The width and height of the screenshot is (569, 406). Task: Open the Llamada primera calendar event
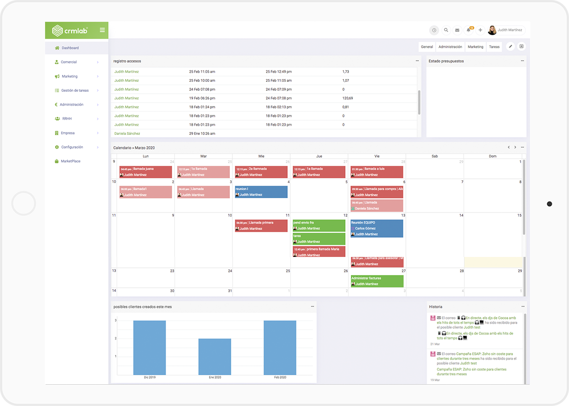261,226
